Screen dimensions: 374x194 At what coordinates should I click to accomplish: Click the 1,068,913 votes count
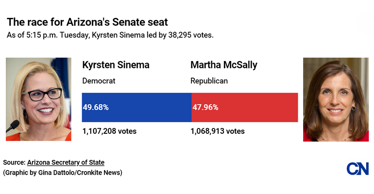[x=218, y=131]
